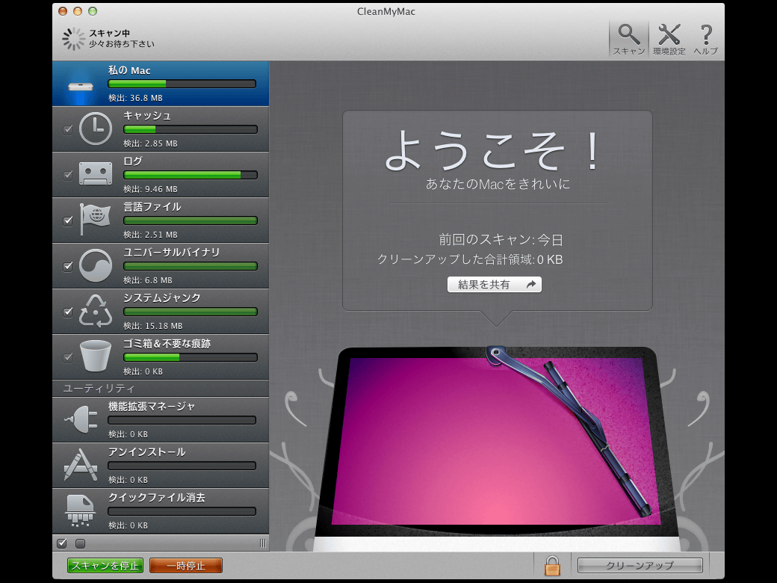Click スキャンを停止 green button

pos(105,566)
